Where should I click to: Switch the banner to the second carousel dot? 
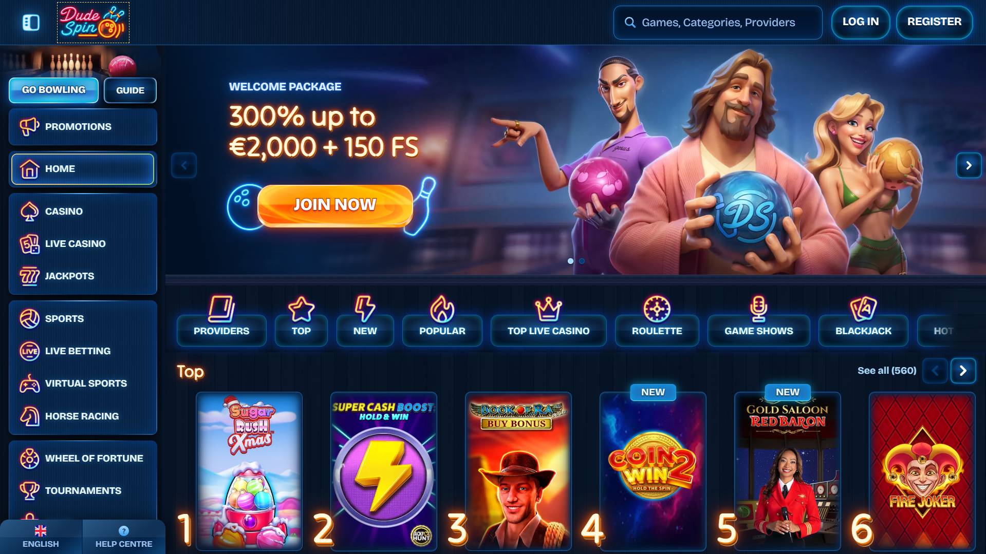tap(582, 261)
